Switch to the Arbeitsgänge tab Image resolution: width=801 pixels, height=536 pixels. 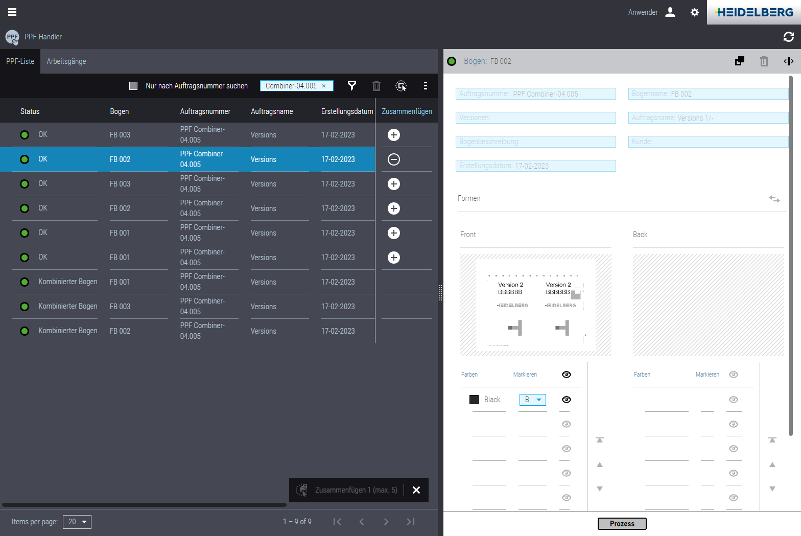pyautogui.click(x=66, y=61)
